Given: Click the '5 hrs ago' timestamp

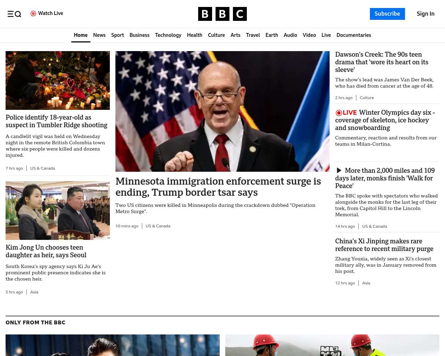Looking at the screenshot, I should 14,292.
